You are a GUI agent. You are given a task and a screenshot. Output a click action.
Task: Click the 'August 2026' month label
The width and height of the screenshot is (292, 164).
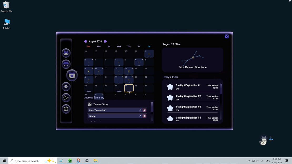click(x=95, y=41)
